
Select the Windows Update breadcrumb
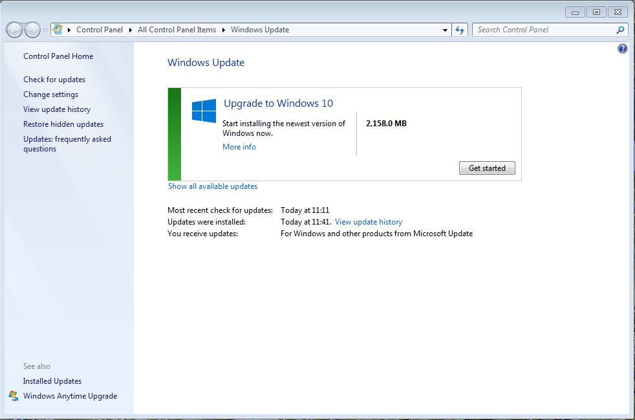tap(260, 30)
